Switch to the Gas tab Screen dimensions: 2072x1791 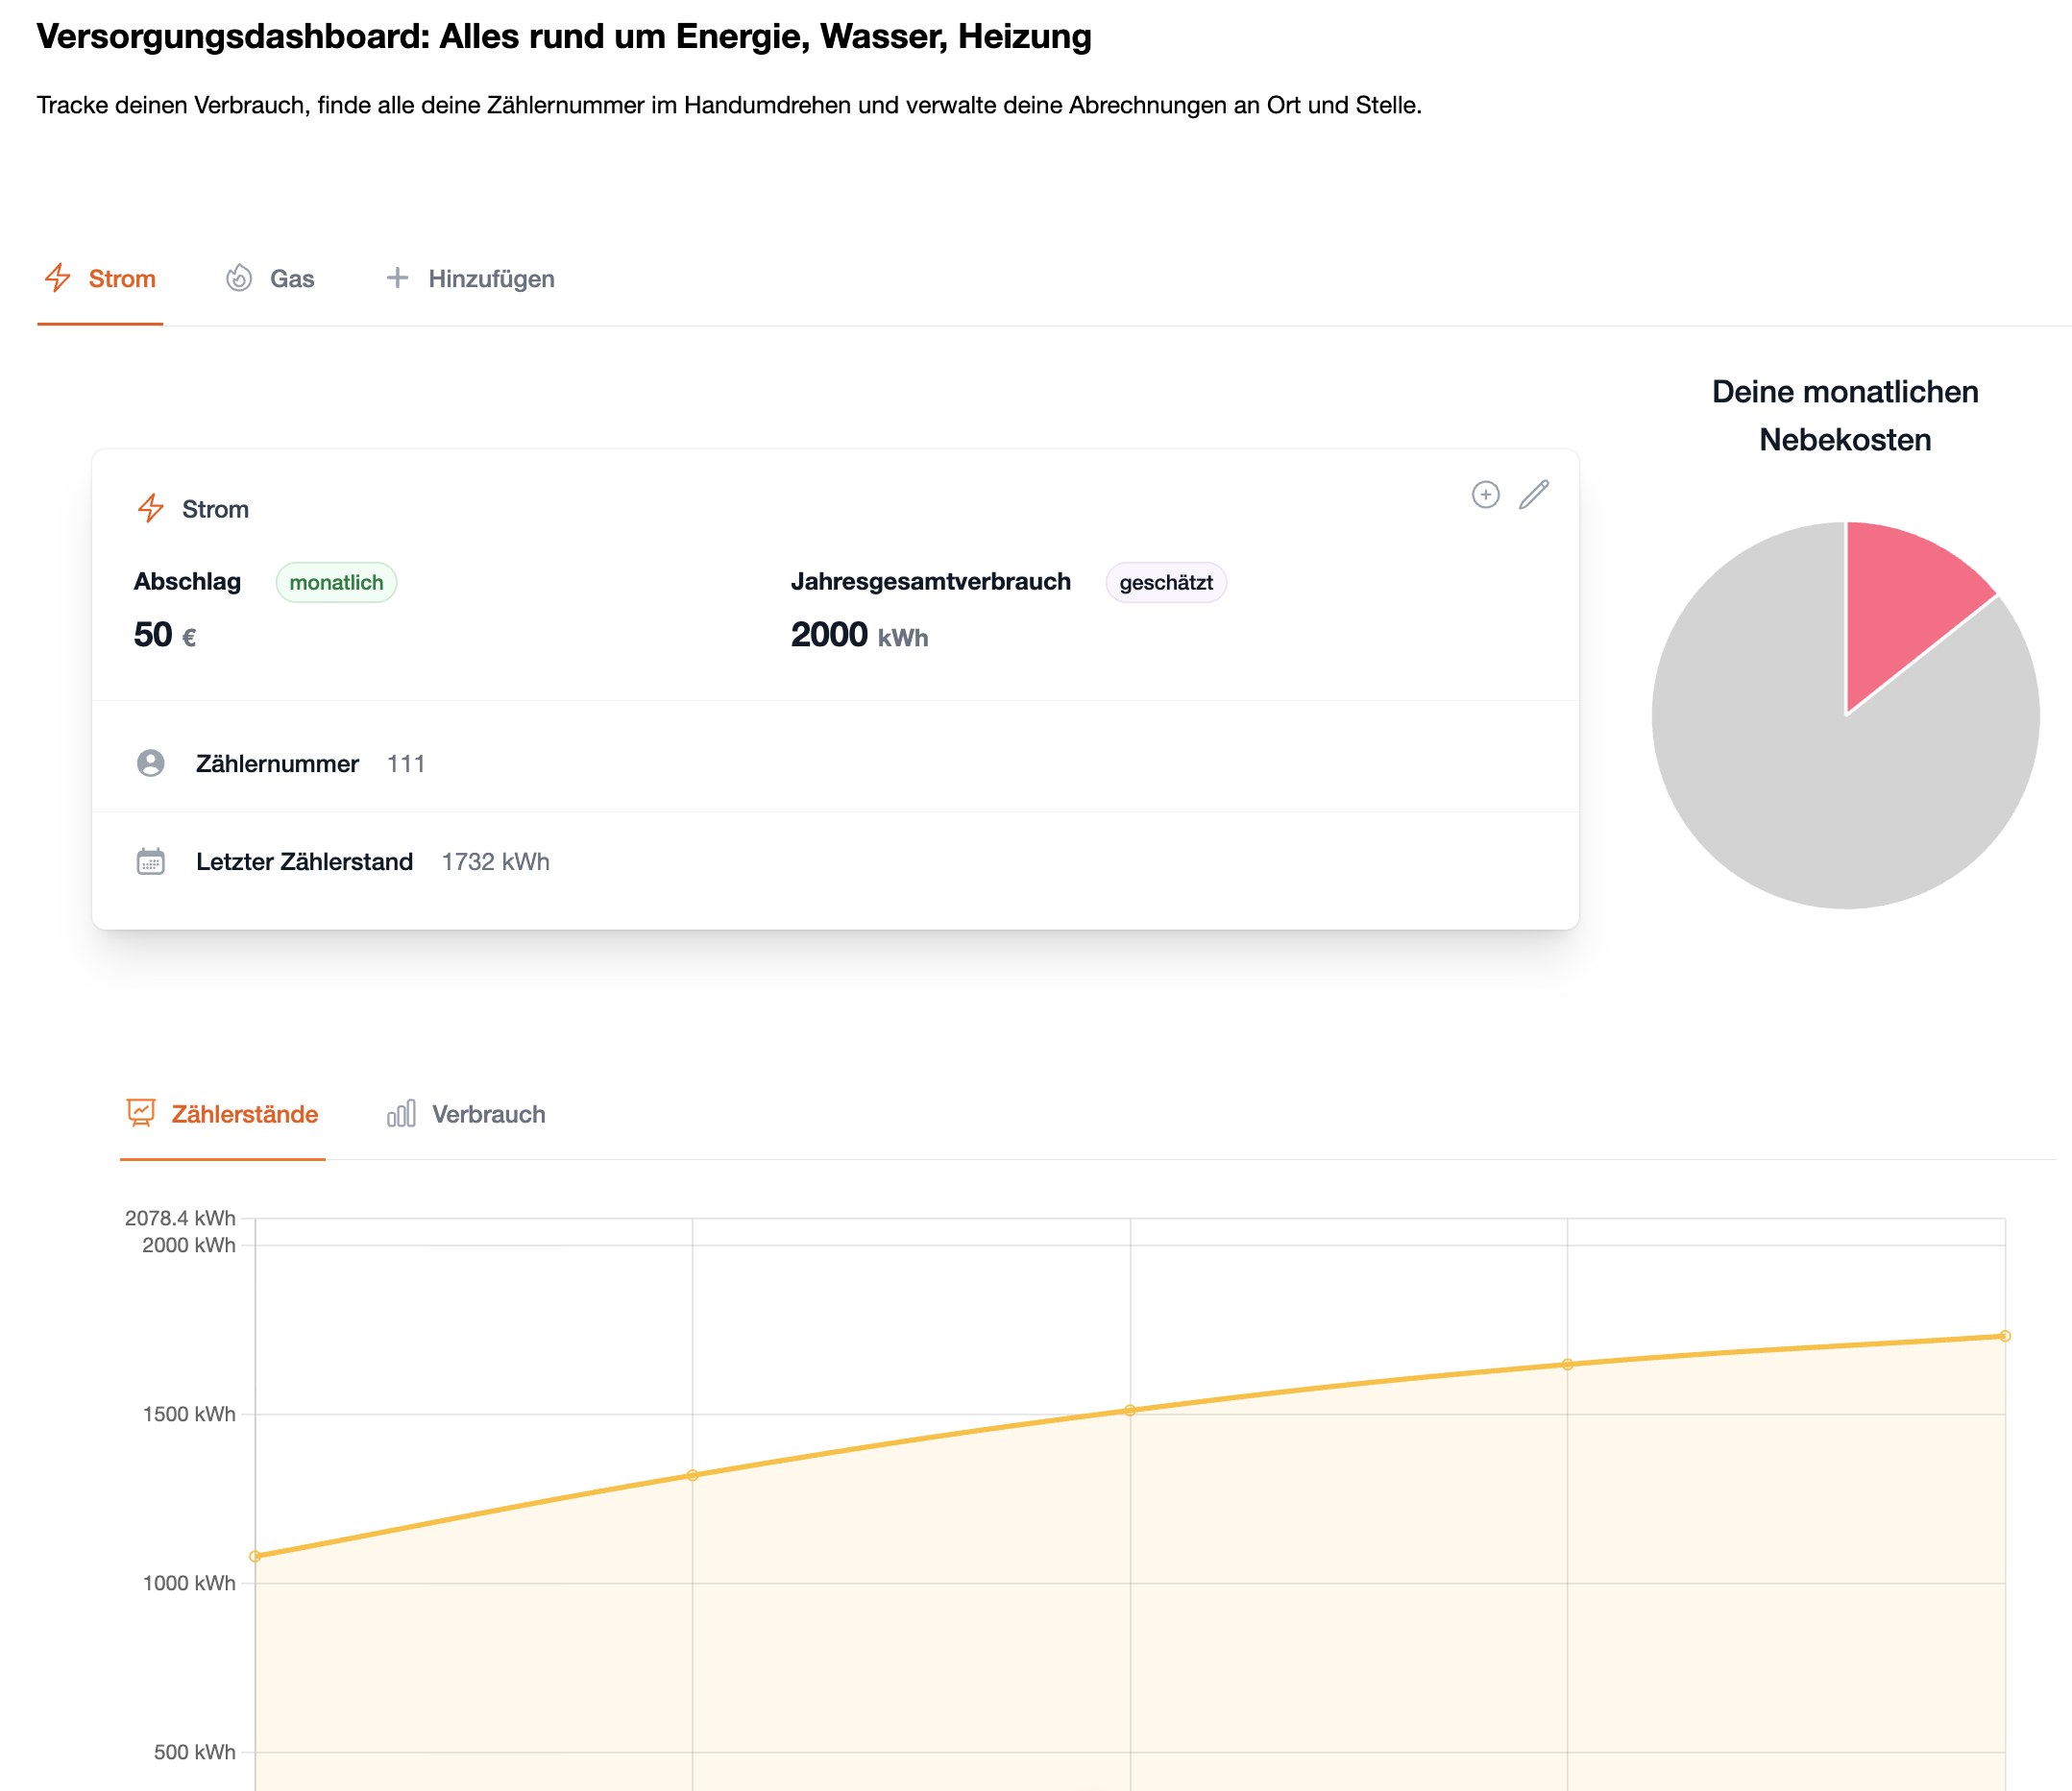(x=291, y=278)
